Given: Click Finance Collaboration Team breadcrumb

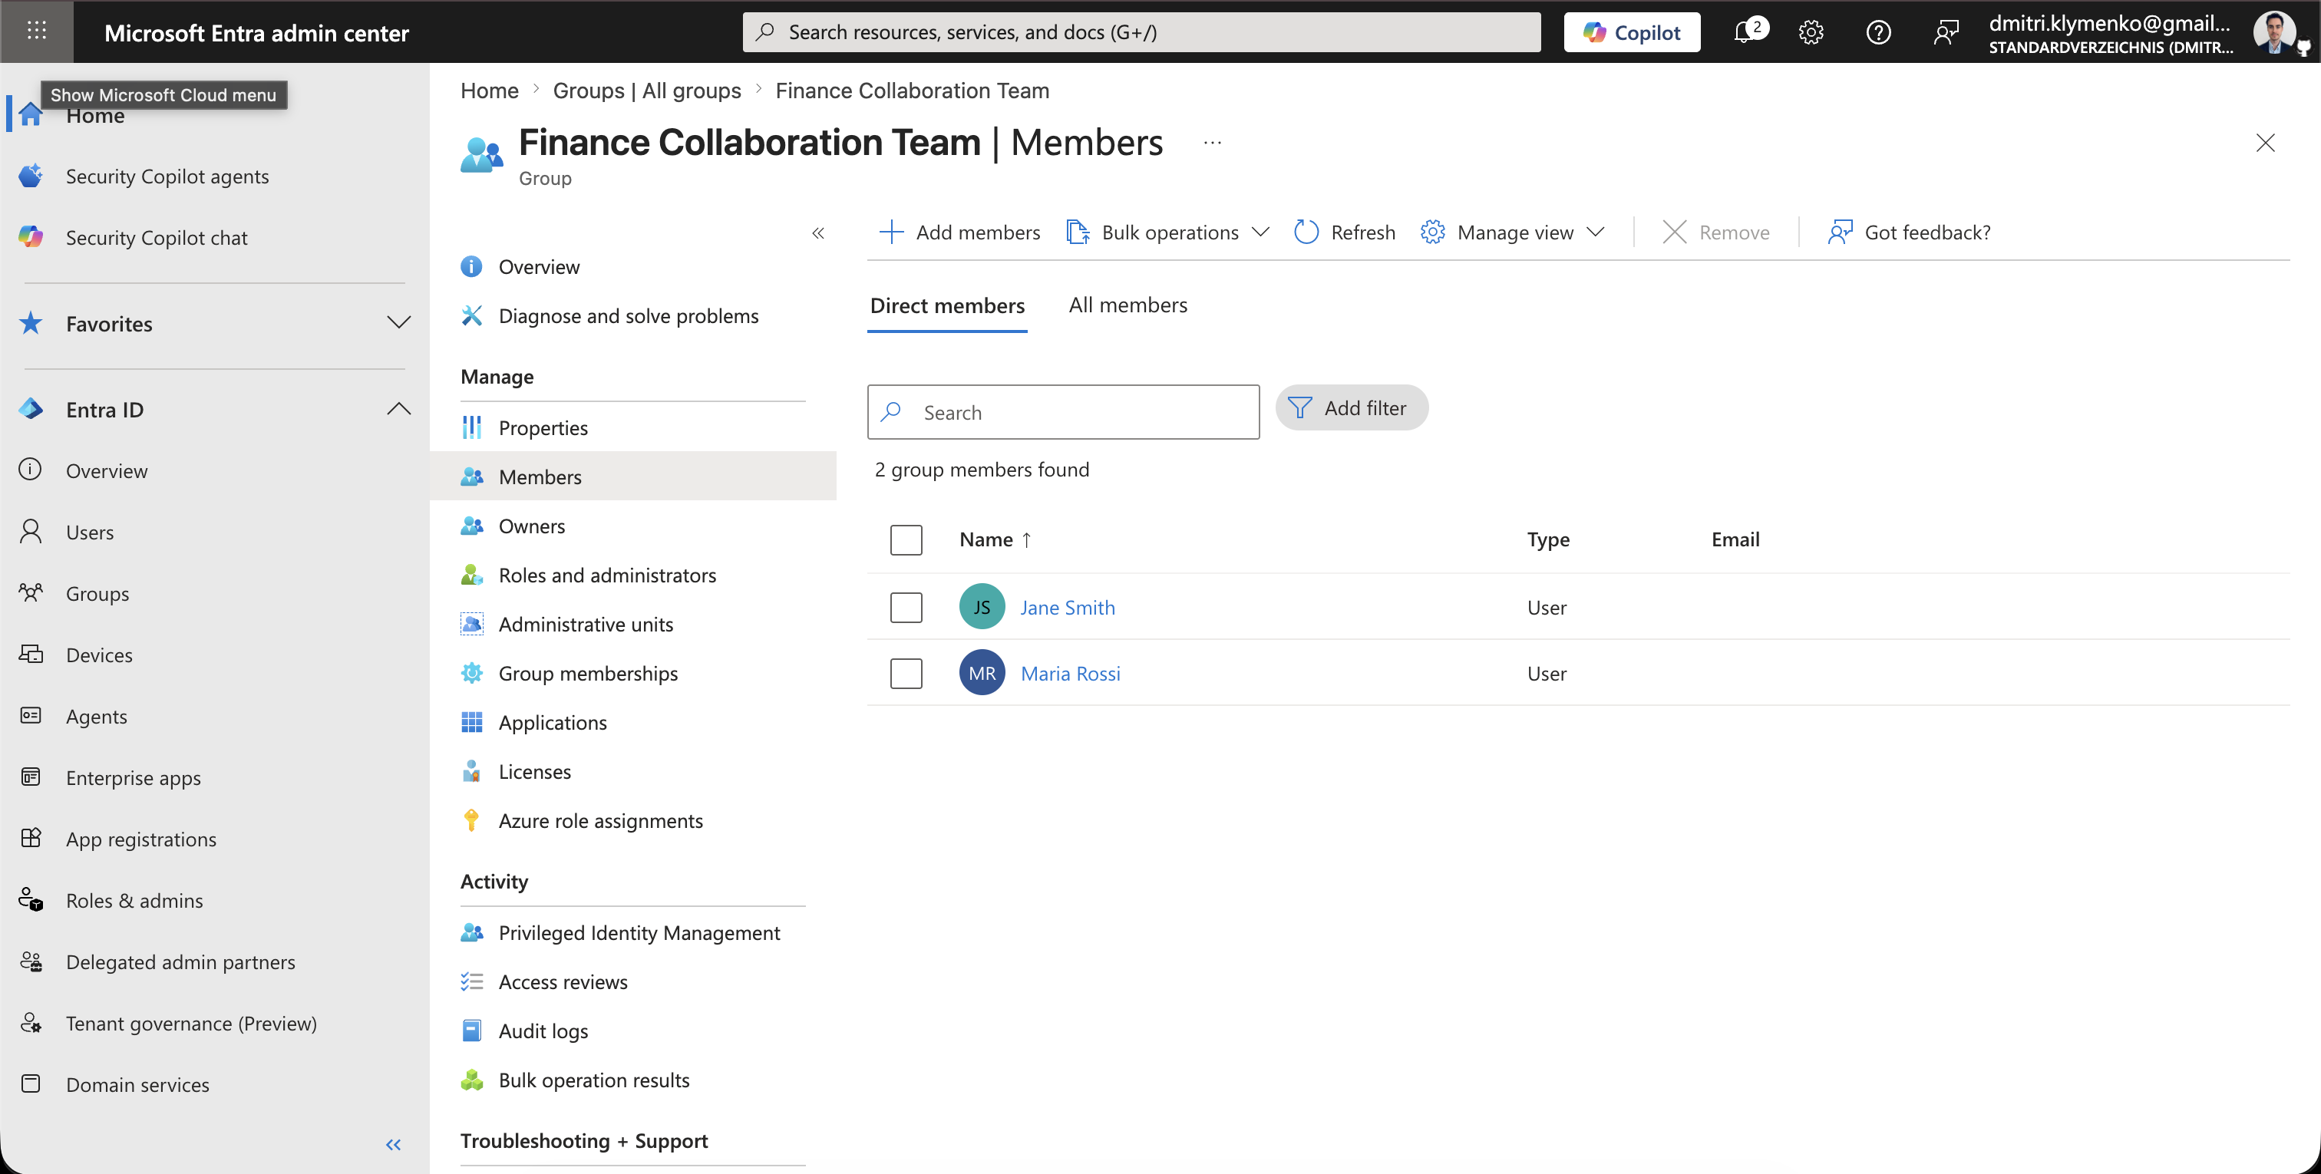Looking at the screenshot, I should tap(912, 91).
